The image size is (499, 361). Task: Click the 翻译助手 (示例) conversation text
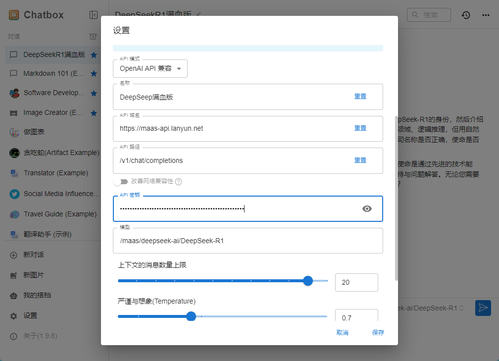click(48, 235)
